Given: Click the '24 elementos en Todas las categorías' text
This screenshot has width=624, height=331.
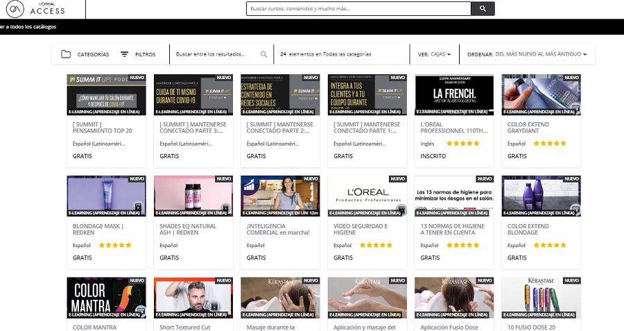Looking at the screenshot, I should click(x=326, y=54).
